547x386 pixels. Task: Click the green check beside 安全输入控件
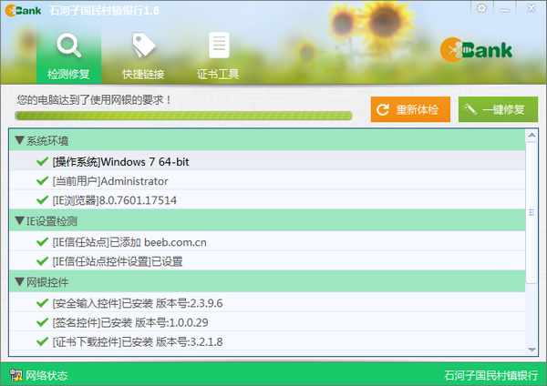point(42,303)
